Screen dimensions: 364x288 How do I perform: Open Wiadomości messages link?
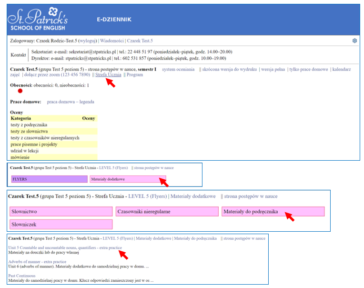[112, 41]
